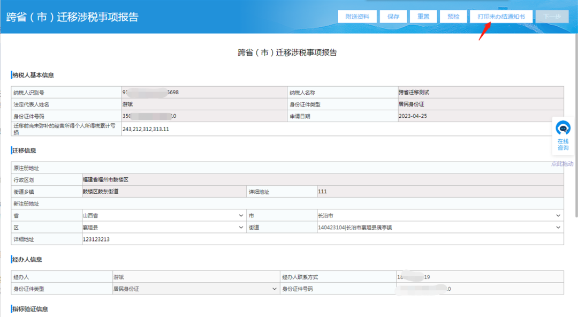Click the 纳税人名称 label cell
Image resolution: width=578 pixels, height=317 pixels.
click(x=343, y=92)
